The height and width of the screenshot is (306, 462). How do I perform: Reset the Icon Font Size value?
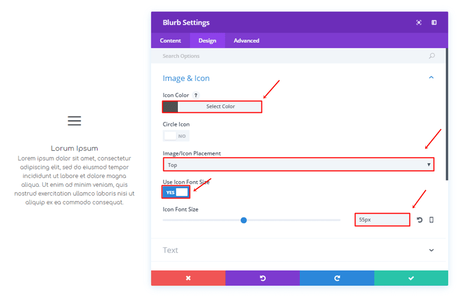[x=419, y=220]
